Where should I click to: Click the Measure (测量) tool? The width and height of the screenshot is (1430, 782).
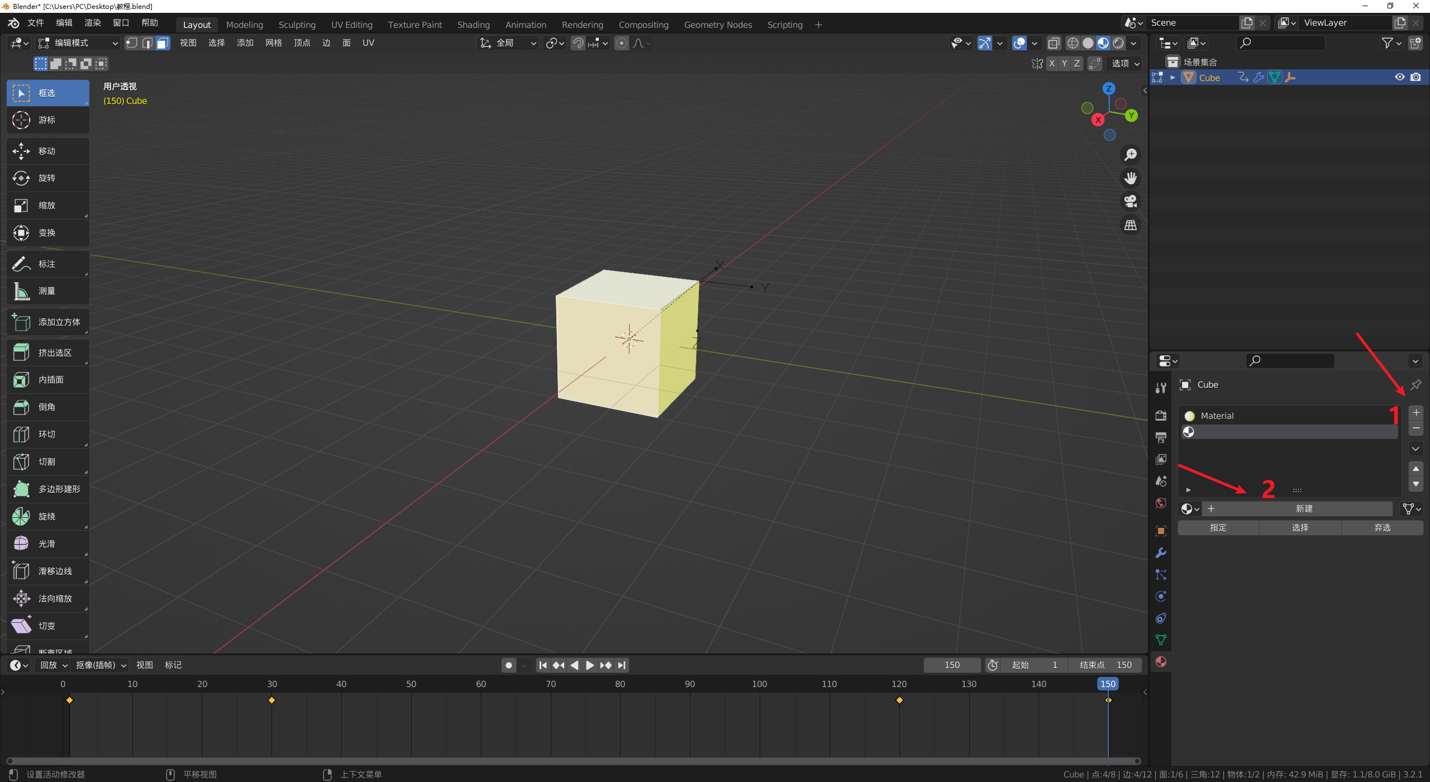pyautogui.click(x=47, y=291)
